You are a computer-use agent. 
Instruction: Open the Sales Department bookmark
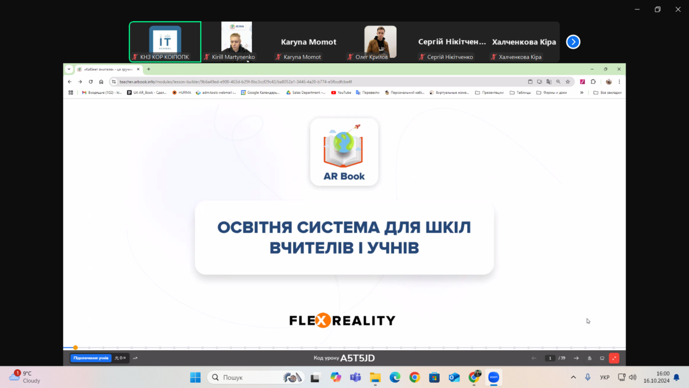point(305,93)
